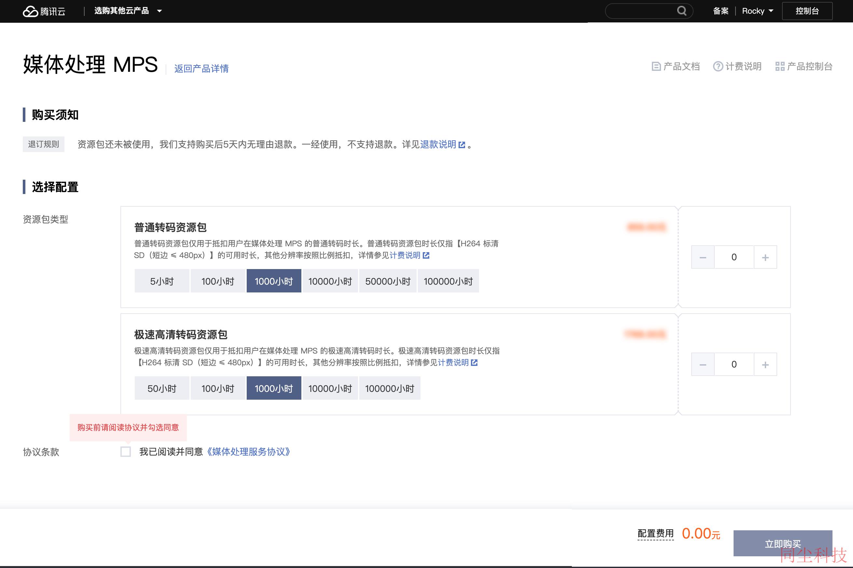The image size is (853, 568).
Task: Select 50000小时 for 普通转码资源包
Action: coord(388,281)
